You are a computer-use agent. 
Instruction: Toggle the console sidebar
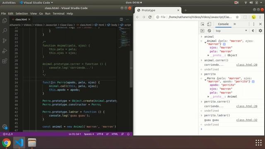click(x=202, y=31)
